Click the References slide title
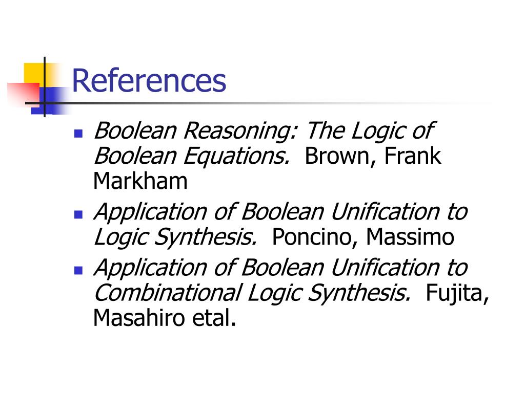The height and width of the screenshot is (393, 525). click(149, 80)
